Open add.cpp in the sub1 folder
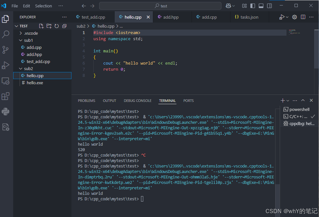The width and height of the screenshot is (319, 217). [x=42, y=48]
